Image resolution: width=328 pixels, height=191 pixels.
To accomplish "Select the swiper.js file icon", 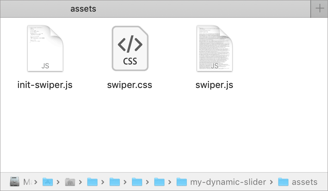I will (214, 49).
